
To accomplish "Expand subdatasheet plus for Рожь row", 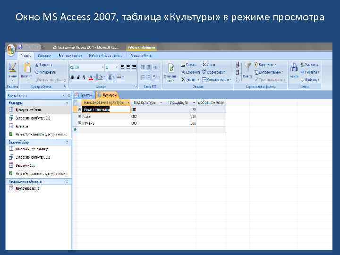I will (79, 117).
